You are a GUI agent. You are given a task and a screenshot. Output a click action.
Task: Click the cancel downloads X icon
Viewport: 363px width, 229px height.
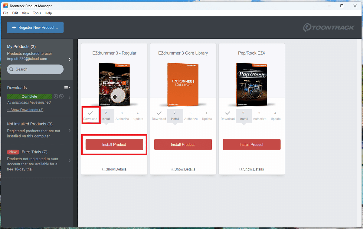61,96
